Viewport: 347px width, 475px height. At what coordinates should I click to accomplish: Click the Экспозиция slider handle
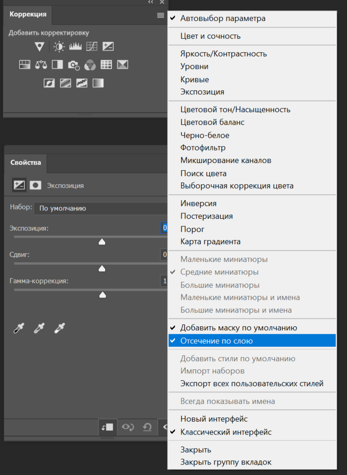[102, 241]
